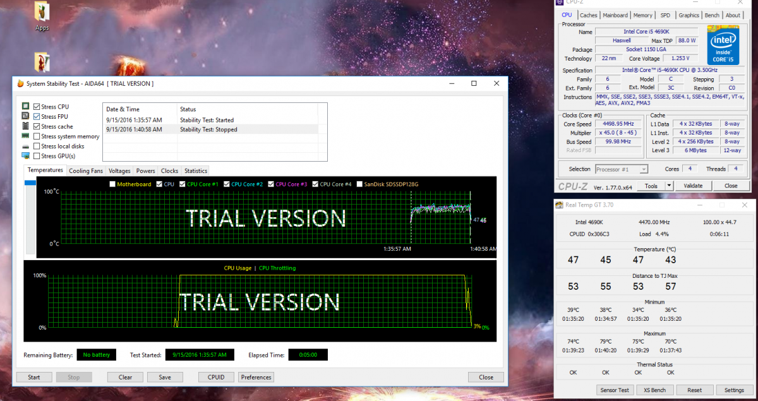Switch to the Caches tab in CPU-Z
The height and width of the screenshot is (401, 758).
coord(589,15)
